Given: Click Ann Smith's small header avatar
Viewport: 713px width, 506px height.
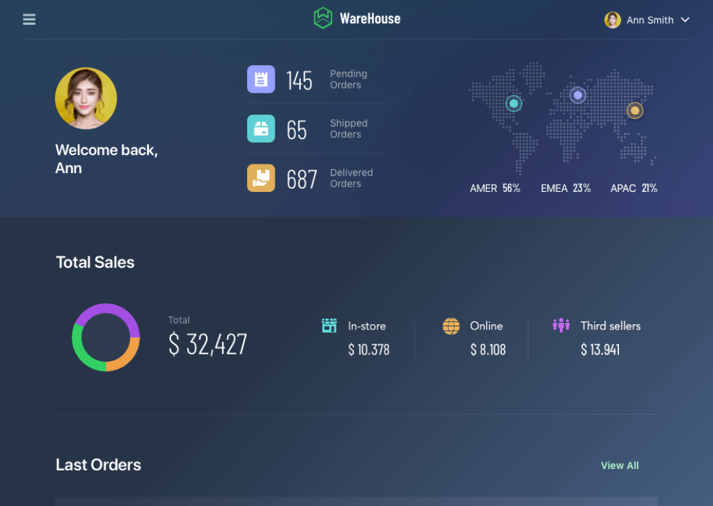Looking at the screenshot, I should (612, 20).
